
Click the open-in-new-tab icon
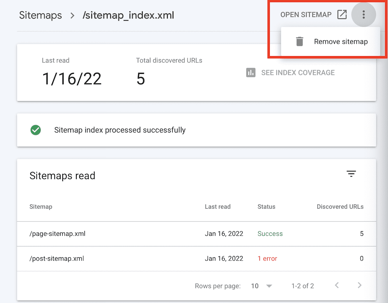342,15
